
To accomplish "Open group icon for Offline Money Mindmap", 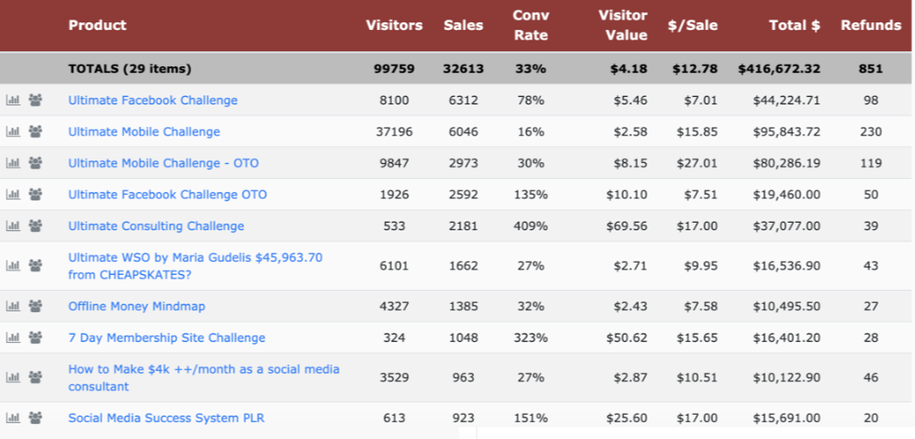I will 35,306.
